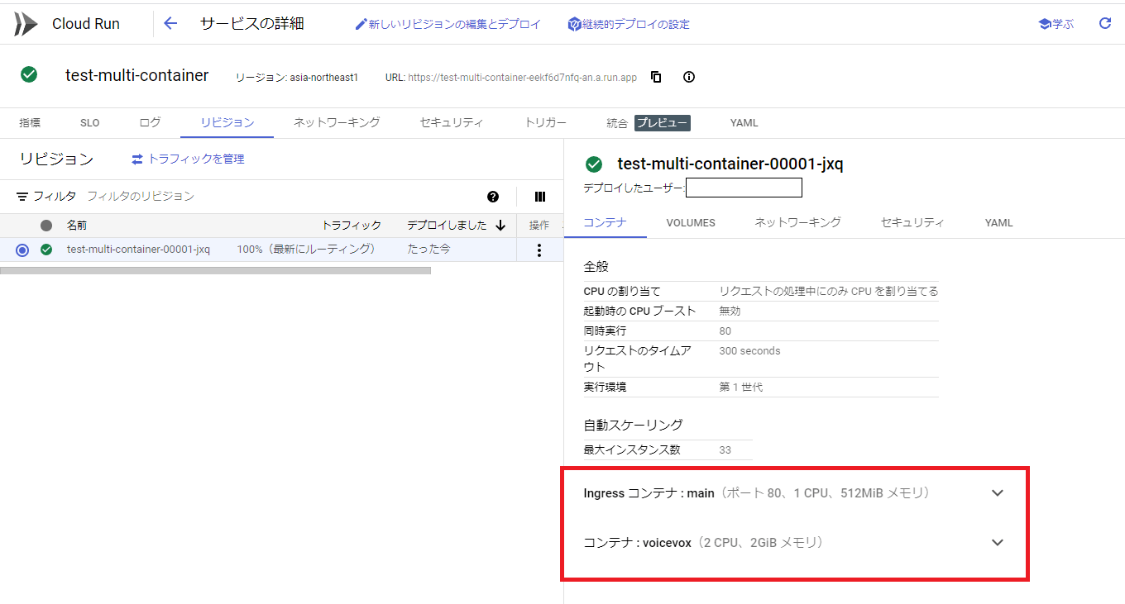Click the 最大インスタンス数 value 33
This screenshot has height=604, width=1125.
(x=725, y=450)
